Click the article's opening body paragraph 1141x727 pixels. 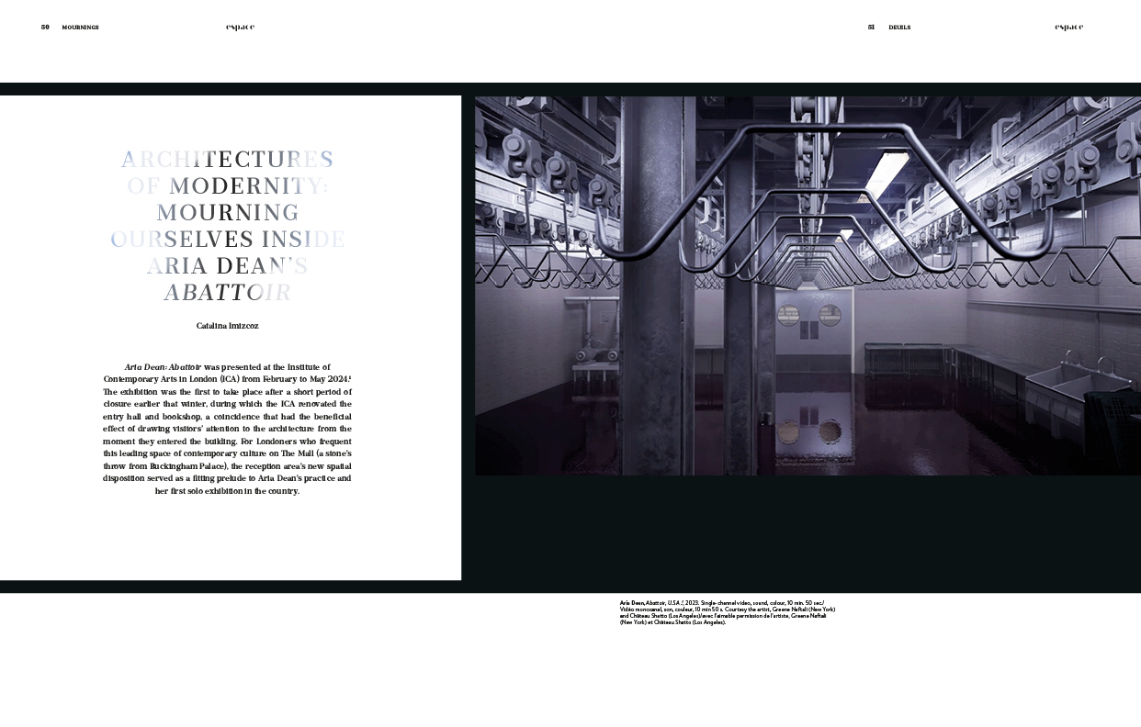pos(227,429)
